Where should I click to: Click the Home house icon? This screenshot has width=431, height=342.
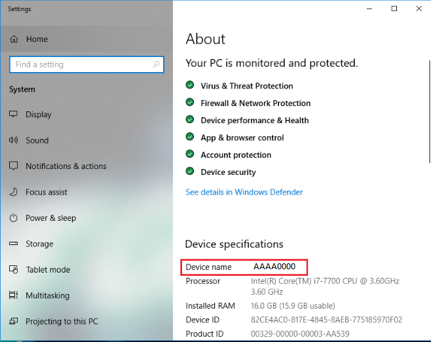point(14,39)
